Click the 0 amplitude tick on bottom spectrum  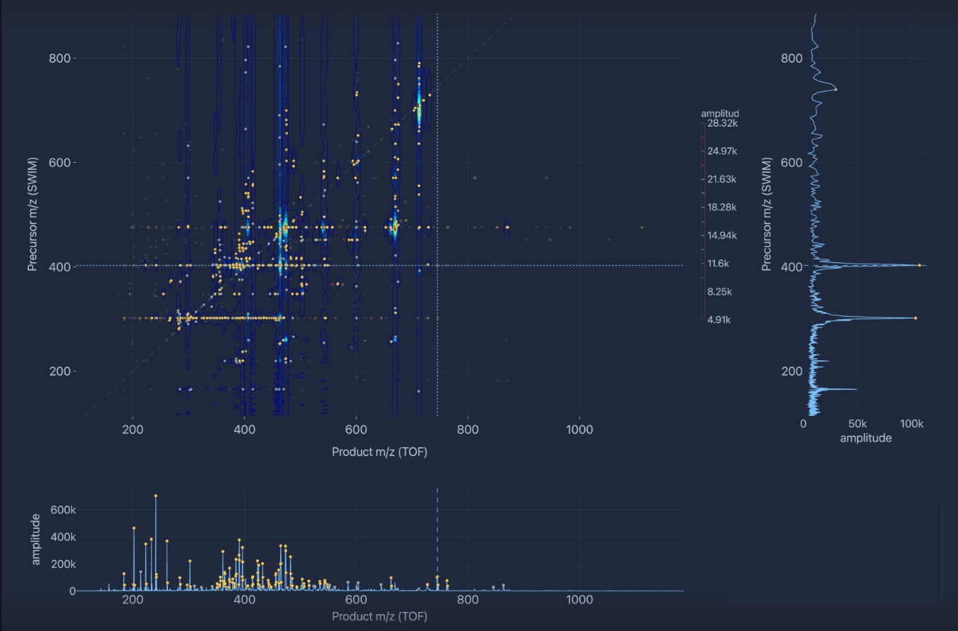72,591
